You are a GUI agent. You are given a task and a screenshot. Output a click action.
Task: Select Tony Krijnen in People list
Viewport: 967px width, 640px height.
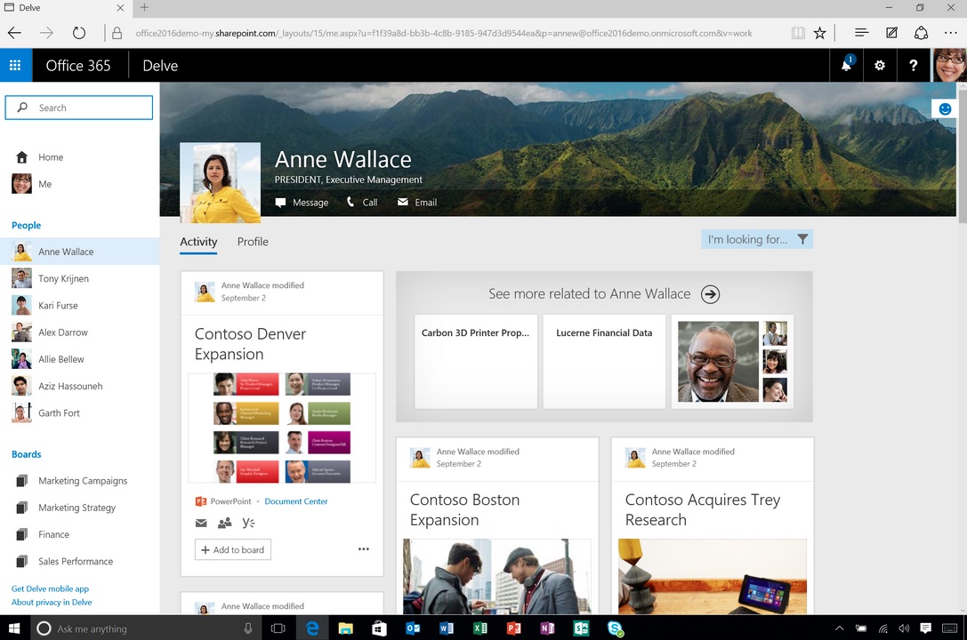tap(63, 278)
